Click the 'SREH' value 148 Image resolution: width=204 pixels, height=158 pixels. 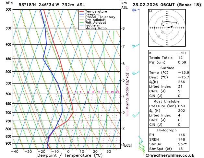(182, 139)
